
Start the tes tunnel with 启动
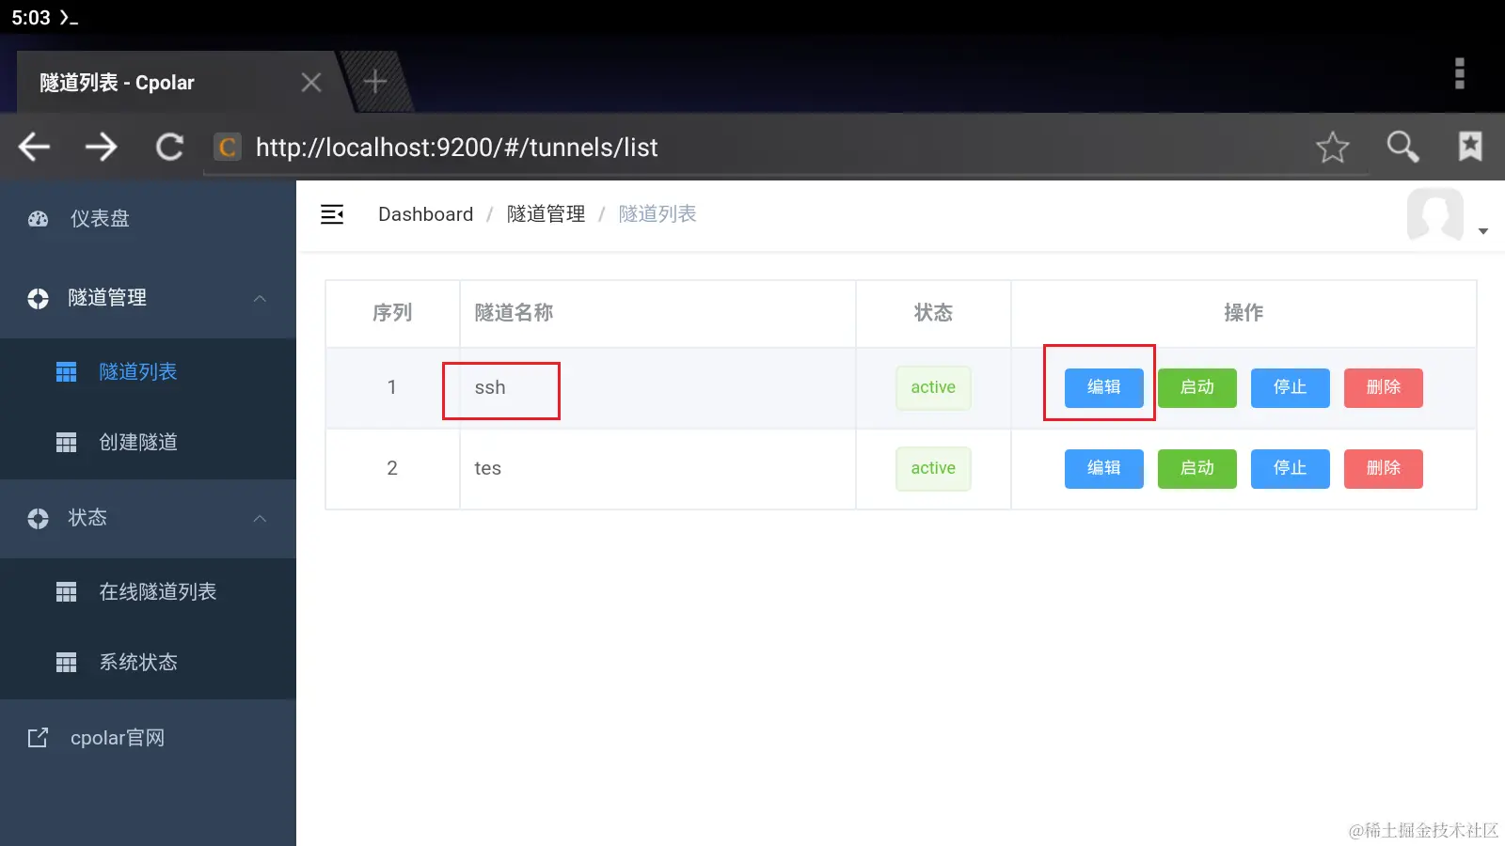[x=1196, y=468]
